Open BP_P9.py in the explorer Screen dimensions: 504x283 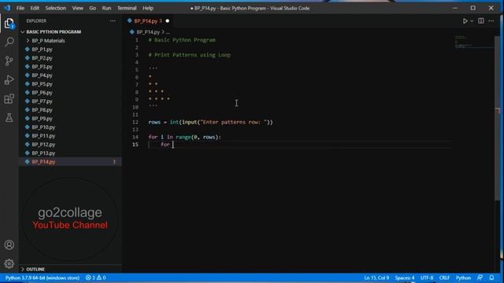coord(42,119)
